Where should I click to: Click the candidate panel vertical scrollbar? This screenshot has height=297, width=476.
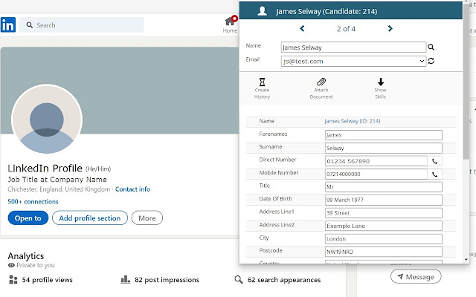click(466, 82)
